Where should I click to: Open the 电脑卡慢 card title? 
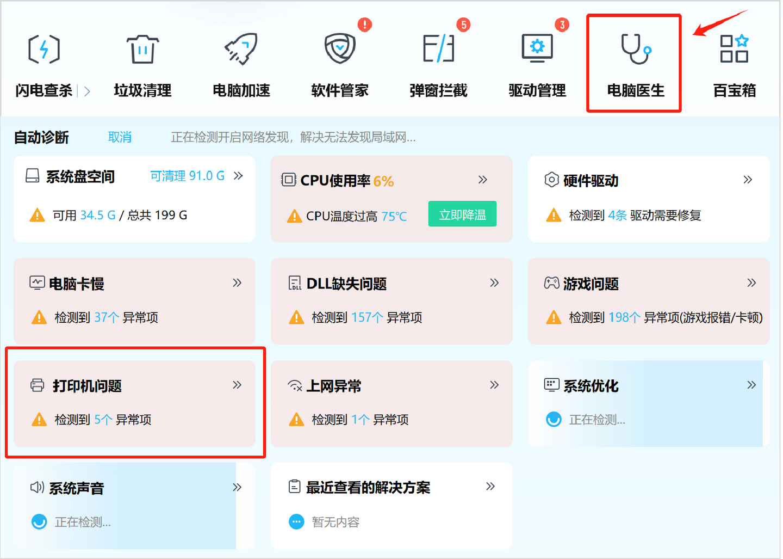(77, 284)
